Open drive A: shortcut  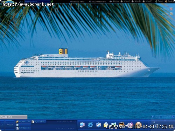[x=114, y=1]
